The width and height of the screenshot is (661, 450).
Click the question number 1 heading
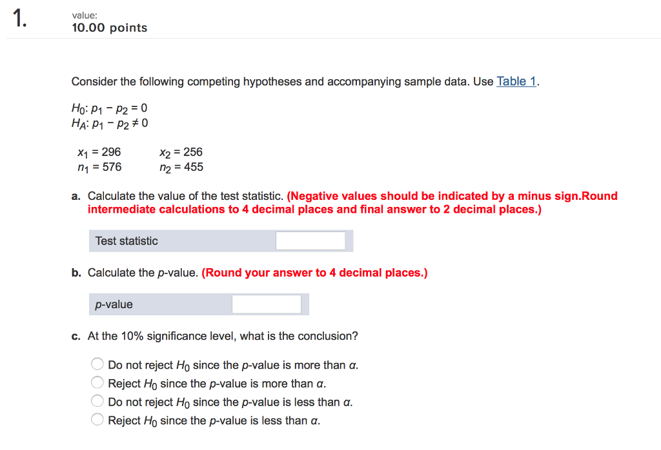19,19
